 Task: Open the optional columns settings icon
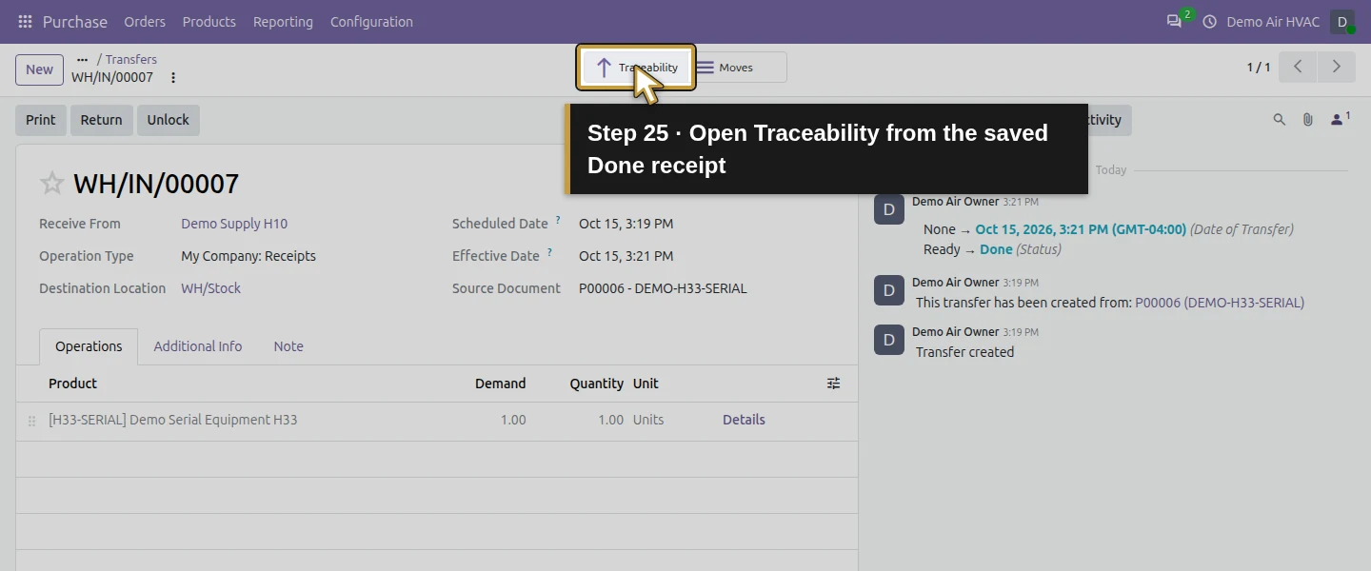coord(833,384)
